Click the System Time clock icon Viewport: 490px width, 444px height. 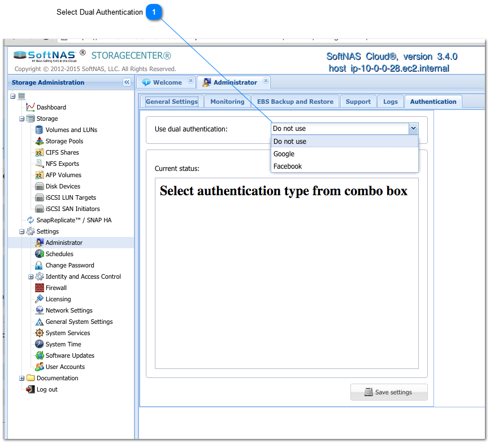[x=40, y=344]
